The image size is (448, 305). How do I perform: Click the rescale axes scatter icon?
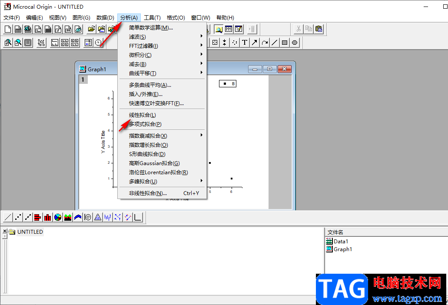pyautogui.click(x=41, y=43)
